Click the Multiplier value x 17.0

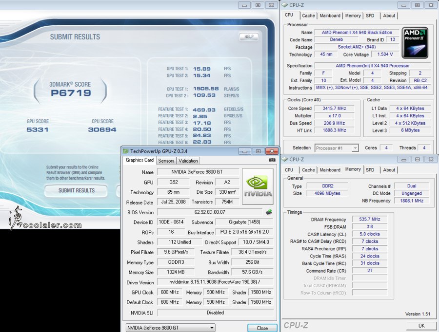pos(334,116)
